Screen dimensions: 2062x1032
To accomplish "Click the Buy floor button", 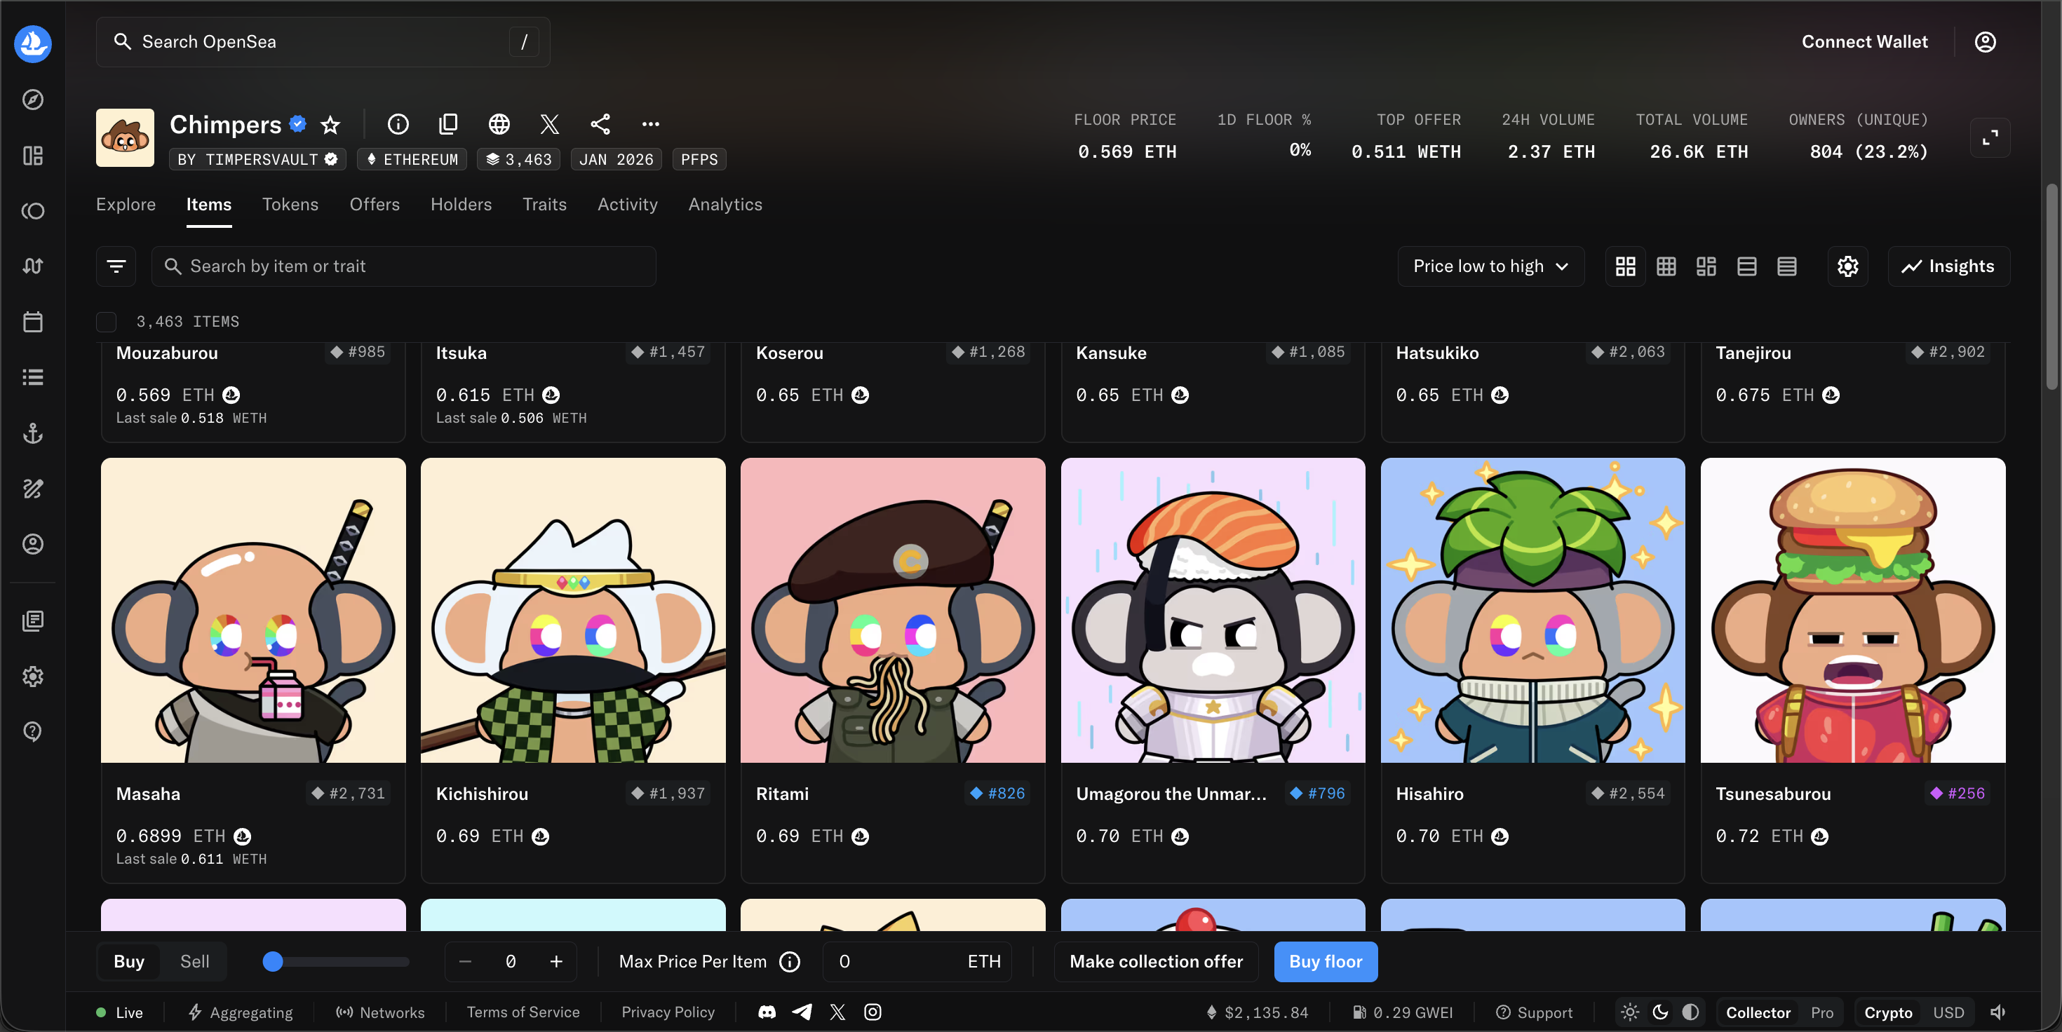I will 1325,962.
